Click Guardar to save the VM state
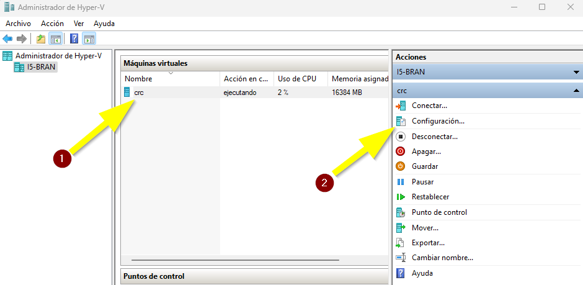Viewport: 583px width, 285px height. click(x=425, y=166)
